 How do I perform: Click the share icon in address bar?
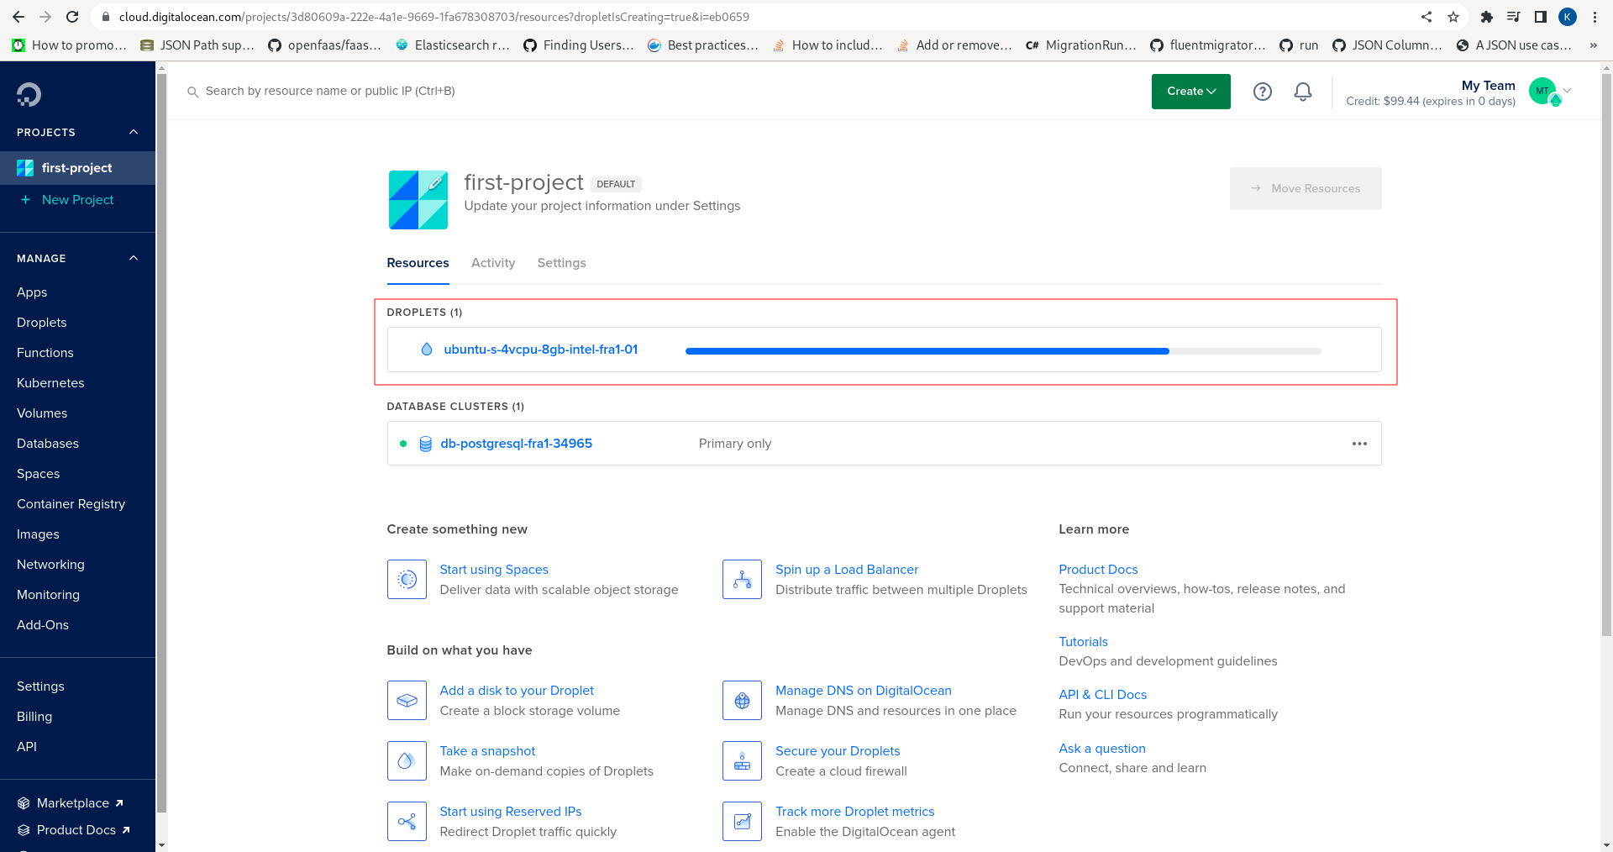[1426, 17]
